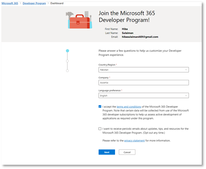Focus the Company field containing Ascertia

click(x=143, y=82)
